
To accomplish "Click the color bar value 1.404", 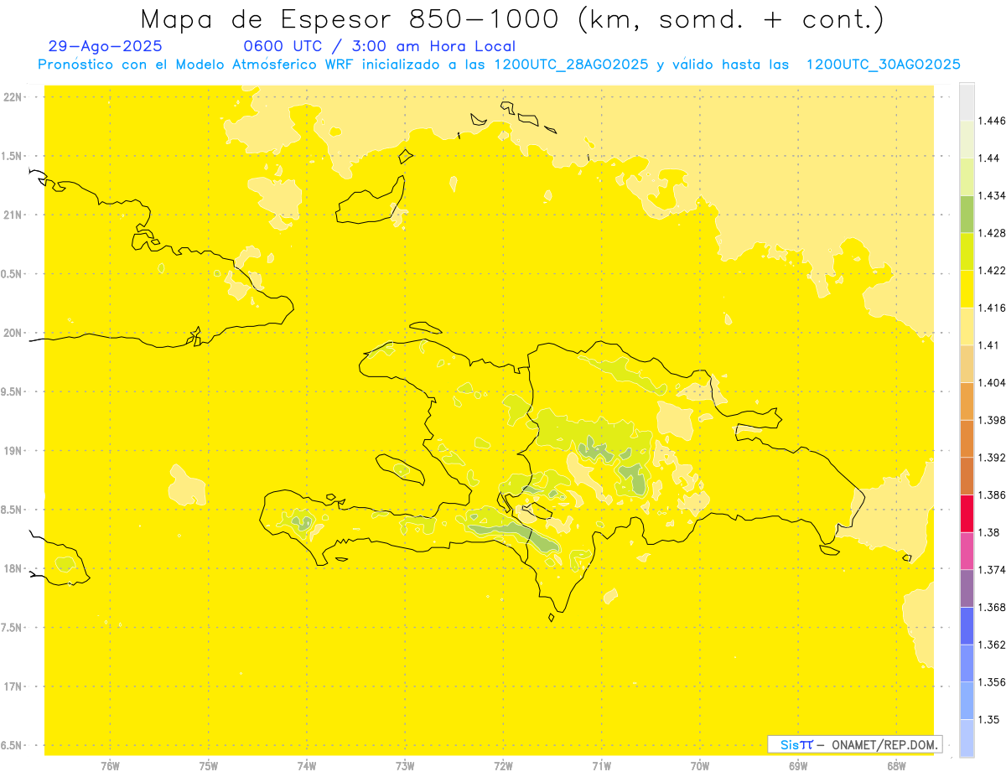I will [x=992, y=382].
